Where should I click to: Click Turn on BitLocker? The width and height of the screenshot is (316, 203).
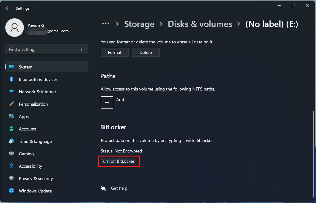119,161
